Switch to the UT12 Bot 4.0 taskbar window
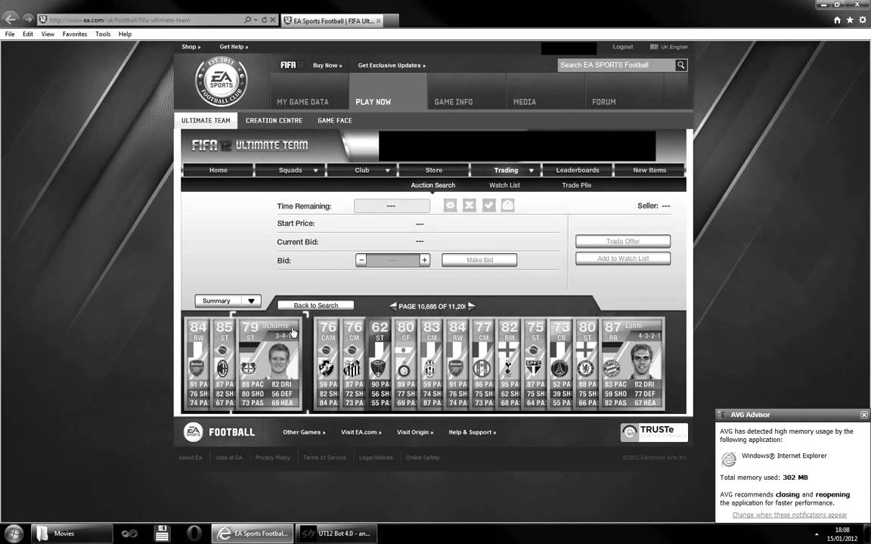The image size is (871, 544). 336,533
